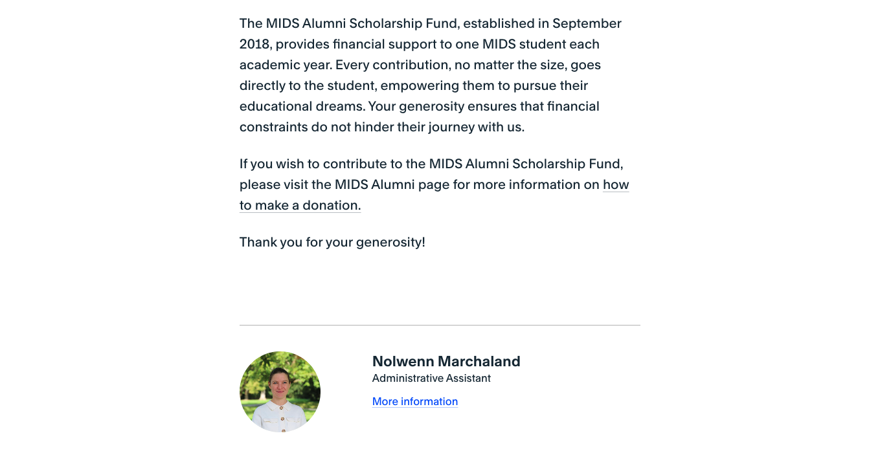Screen dimensions: 880x453
Task: Click 'established in September' in the first paragraph
Action: (542, 23)
